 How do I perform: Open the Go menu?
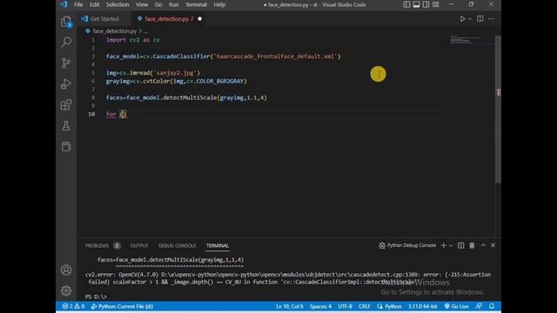[x=158, y=4]
